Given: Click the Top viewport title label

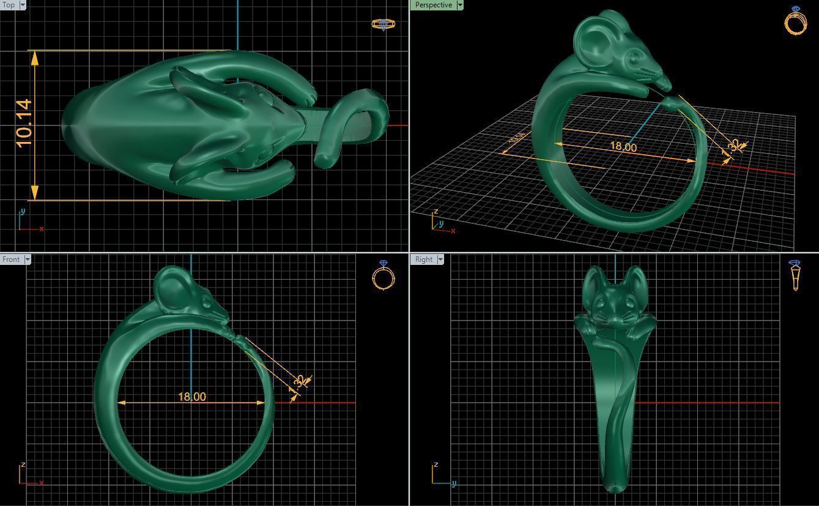Looking at the screenshot, I should click(x=9, y=5).
